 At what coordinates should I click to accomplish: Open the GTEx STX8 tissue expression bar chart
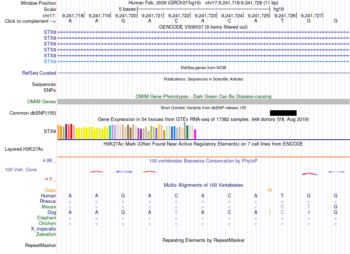tap(127, 130)
